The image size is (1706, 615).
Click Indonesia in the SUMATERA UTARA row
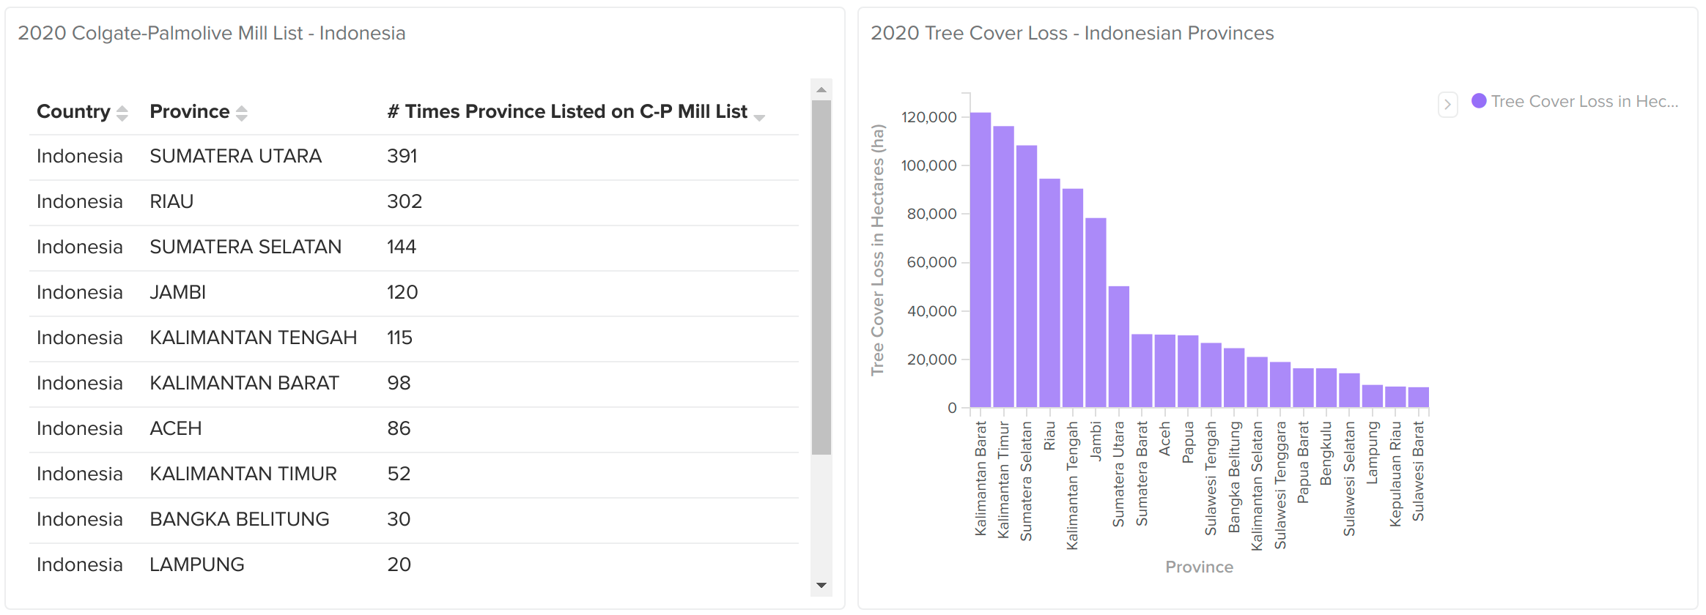(x=79, y=156)
